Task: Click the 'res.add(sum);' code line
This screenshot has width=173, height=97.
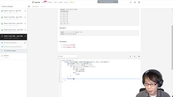Action: pos(80,71)
